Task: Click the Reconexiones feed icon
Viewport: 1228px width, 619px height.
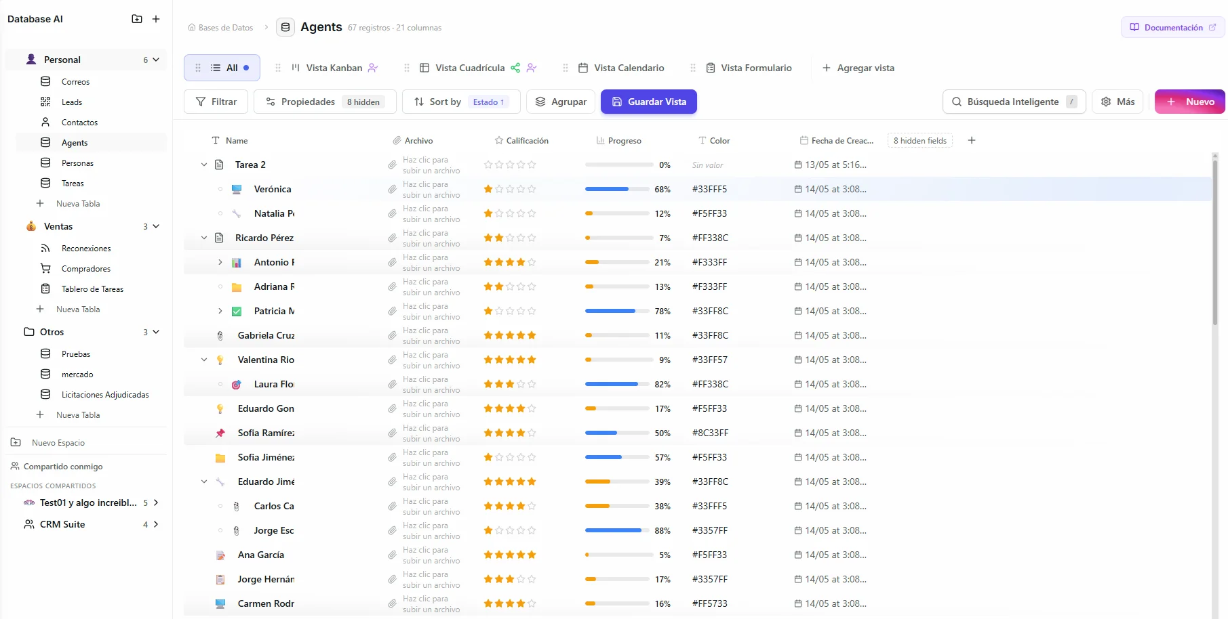Action: tap(45, 248)
